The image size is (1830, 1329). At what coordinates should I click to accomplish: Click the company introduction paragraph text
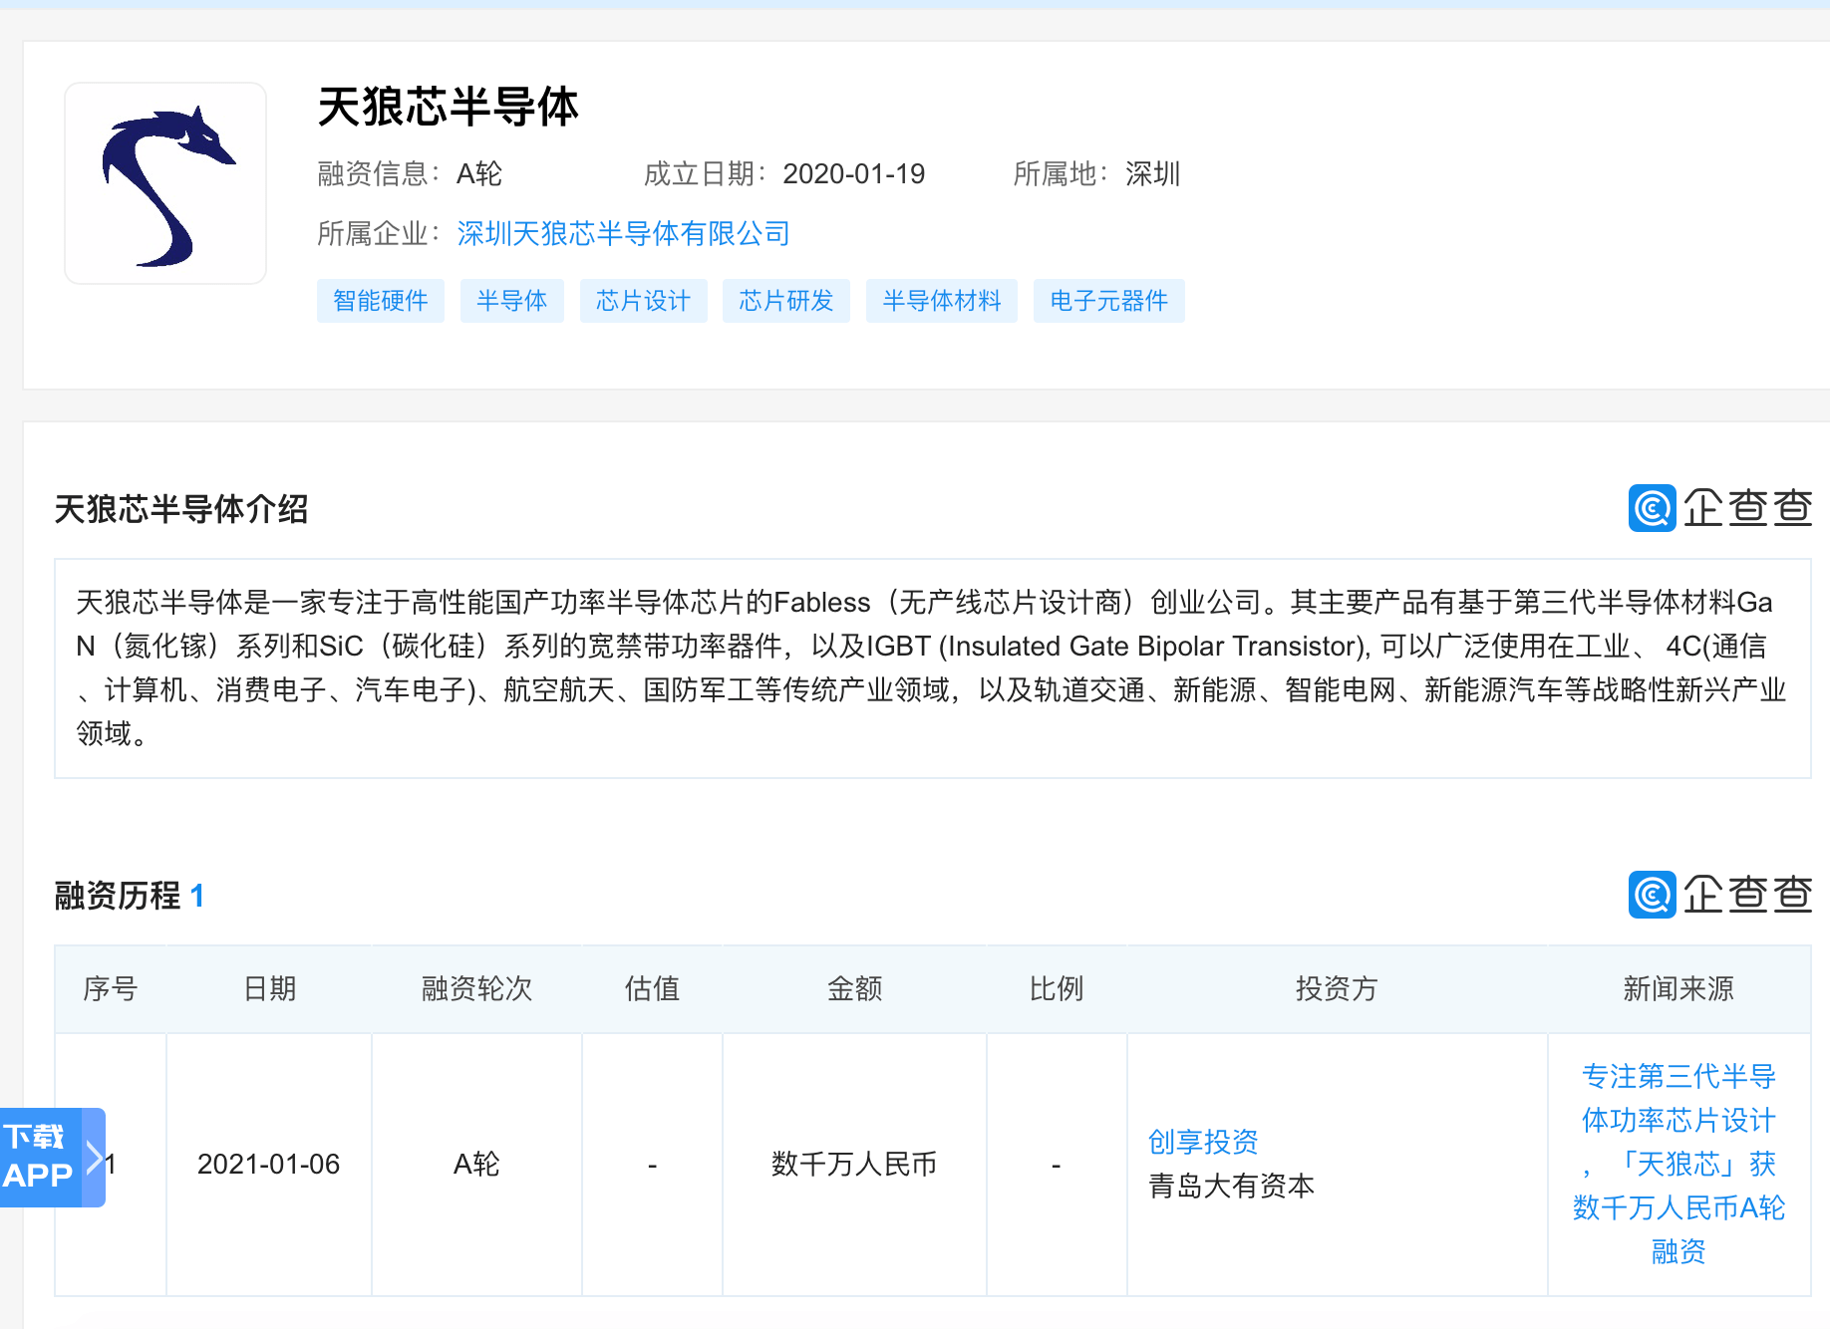pos(931,667)
